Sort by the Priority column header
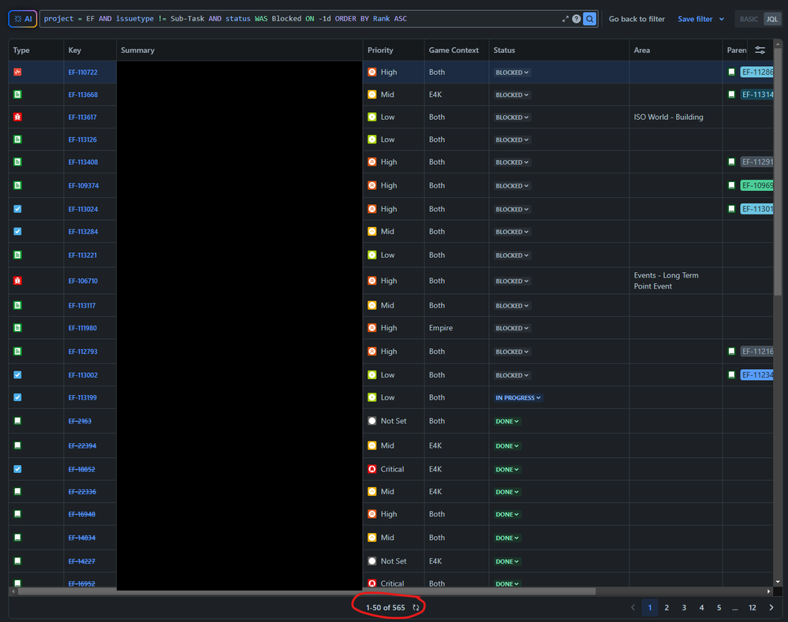The image size is (788, 622). click(380, 50)
